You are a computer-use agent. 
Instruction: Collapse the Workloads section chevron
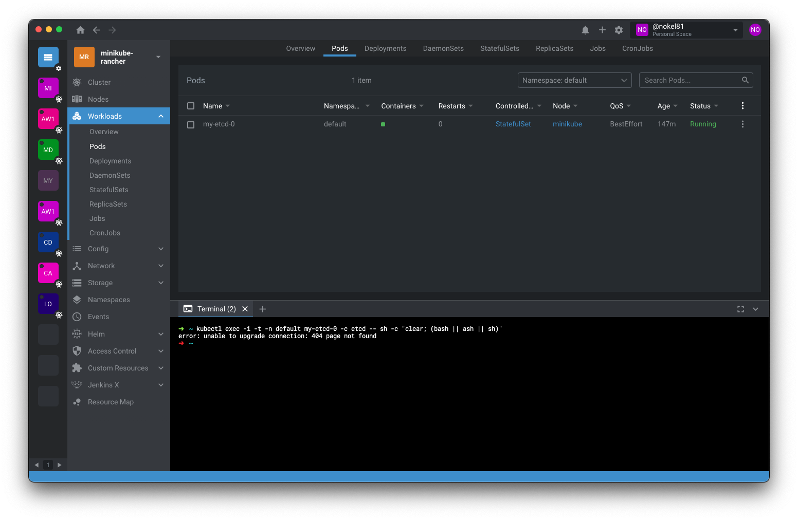[160, 116]
